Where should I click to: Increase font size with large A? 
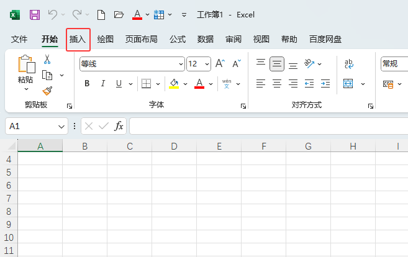(x=220, y=63)
